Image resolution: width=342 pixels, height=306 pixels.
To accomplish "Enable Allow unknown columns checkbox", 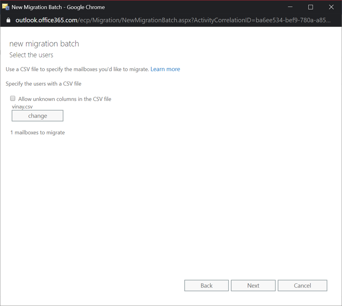I will point(13,98).
